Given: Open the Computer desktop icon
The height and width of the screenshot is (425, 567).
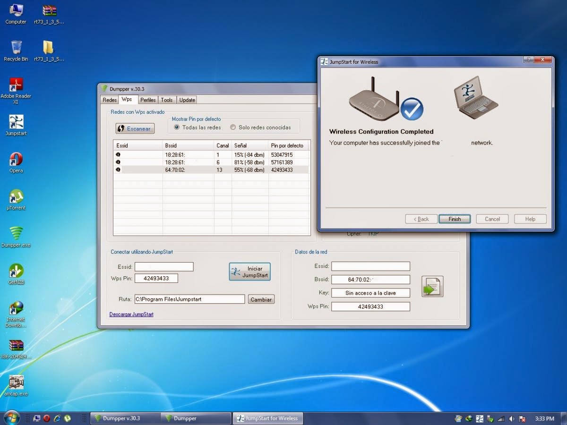Looking at the screenshot, I should [16, 14].
